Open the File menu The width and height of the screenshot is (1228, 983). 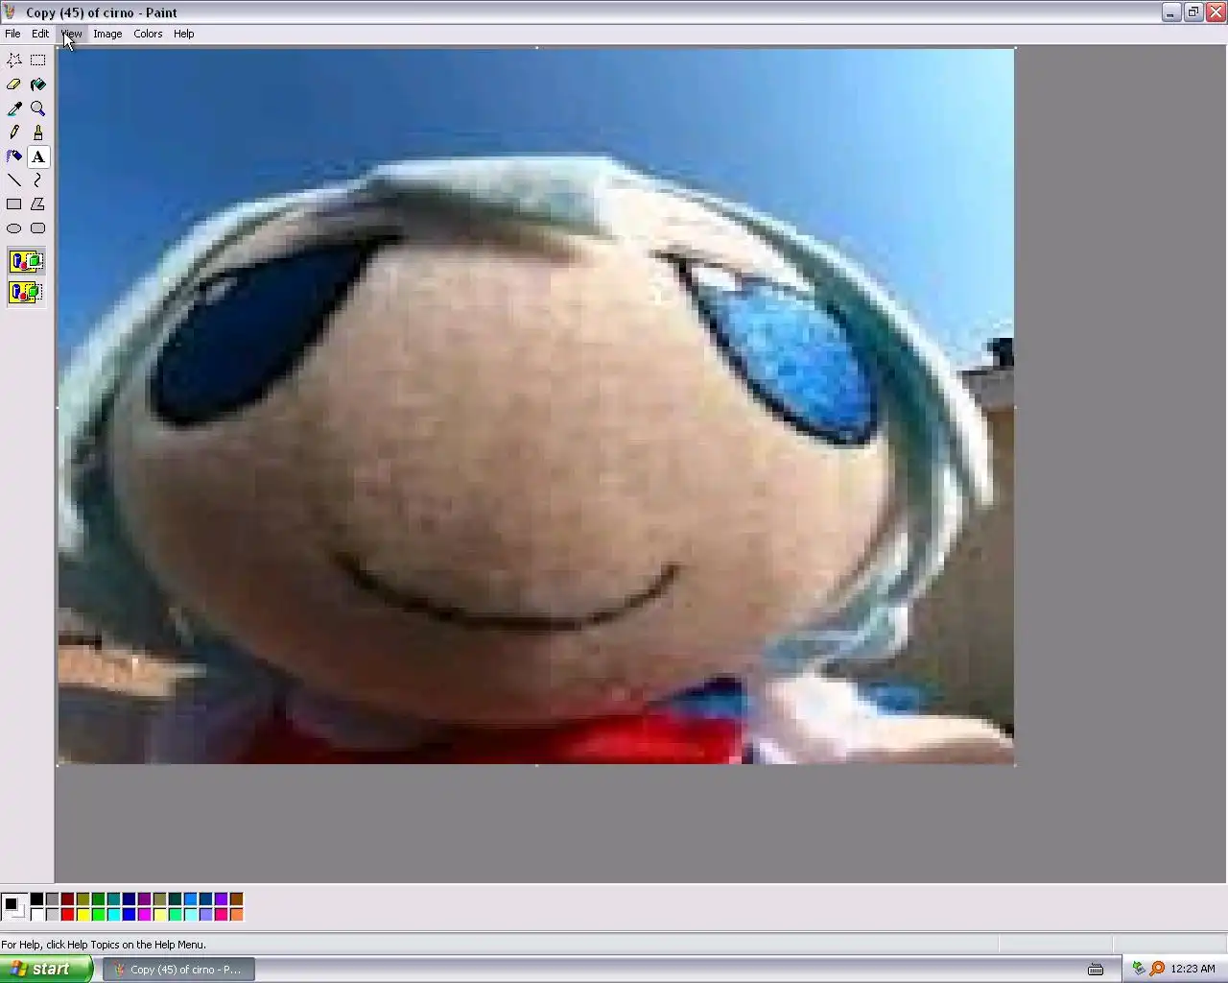tap(12, 34)
